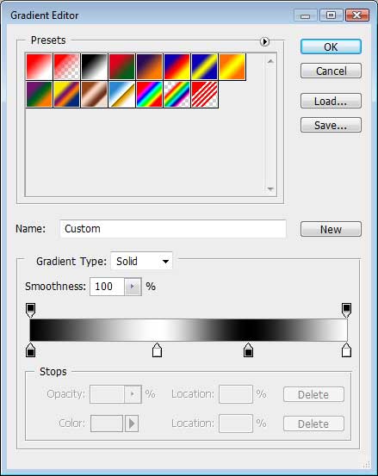
Task: Open the Gradient Type dropdown
Action: (141, 261)
